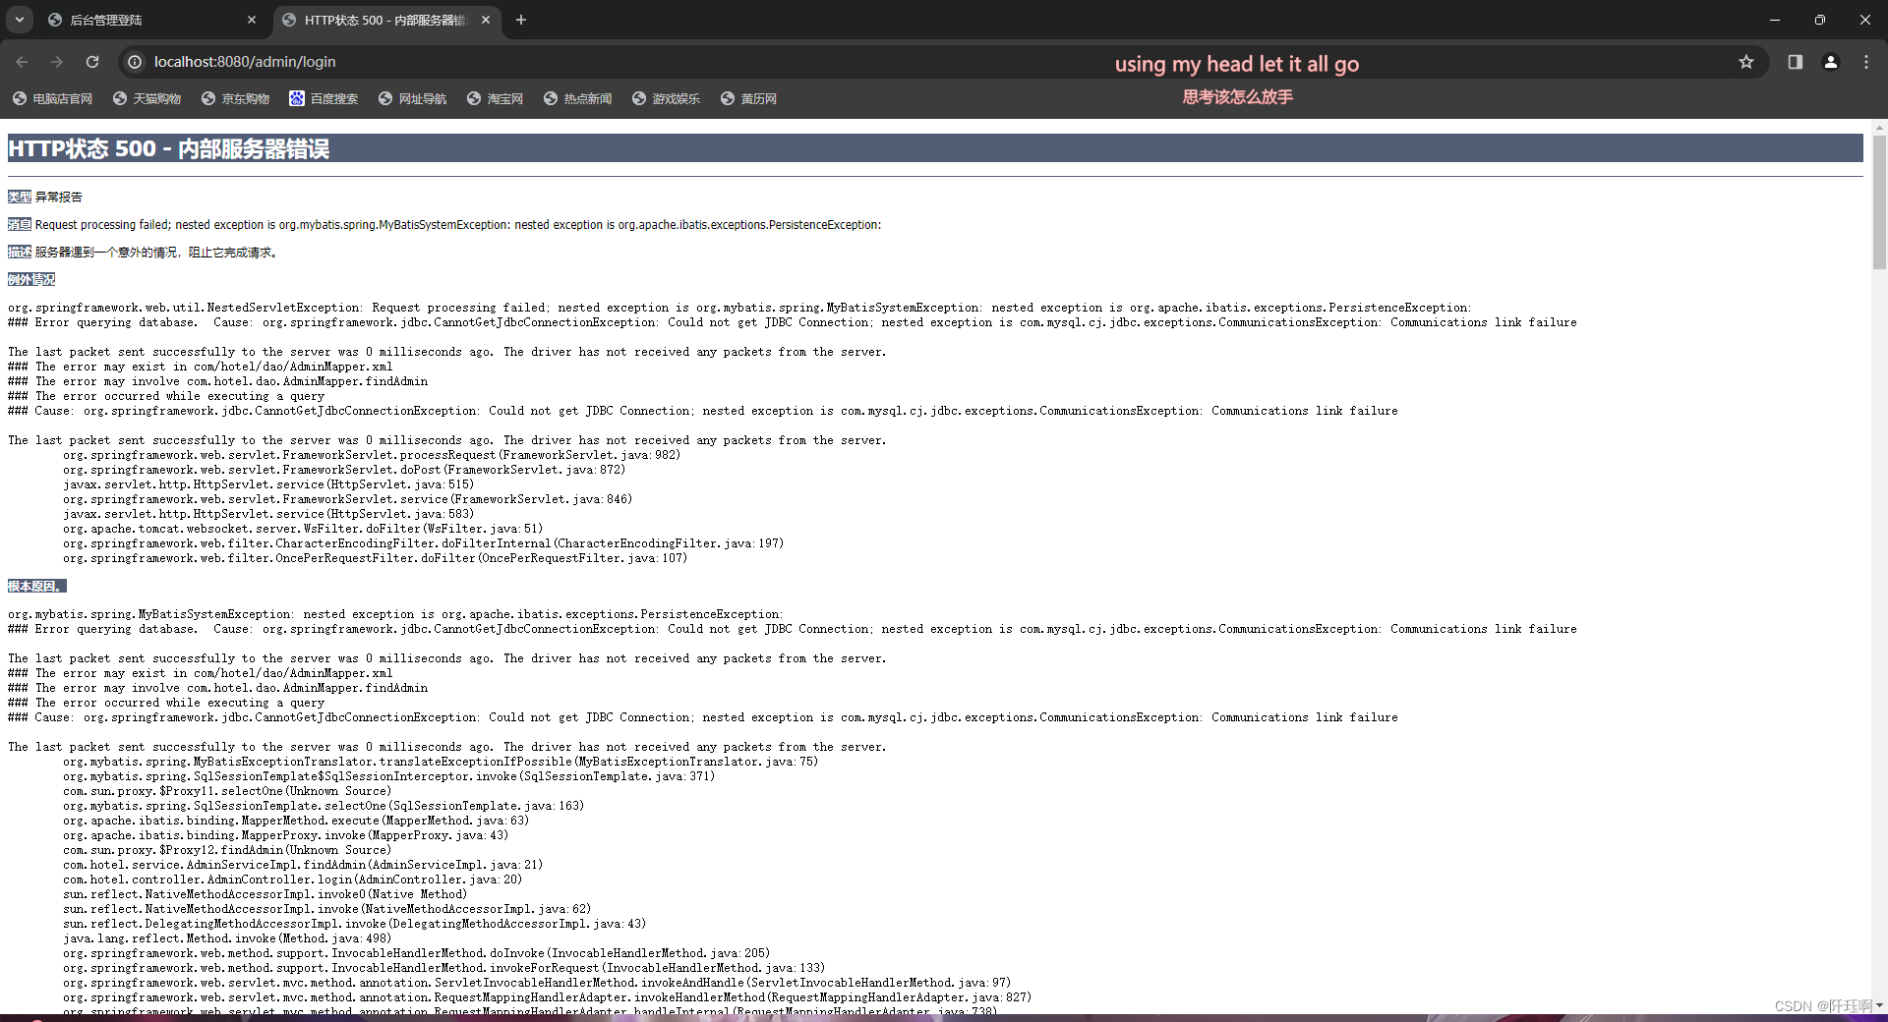Open the side panel icon

pyautogui.click(x=1794, y=61)
